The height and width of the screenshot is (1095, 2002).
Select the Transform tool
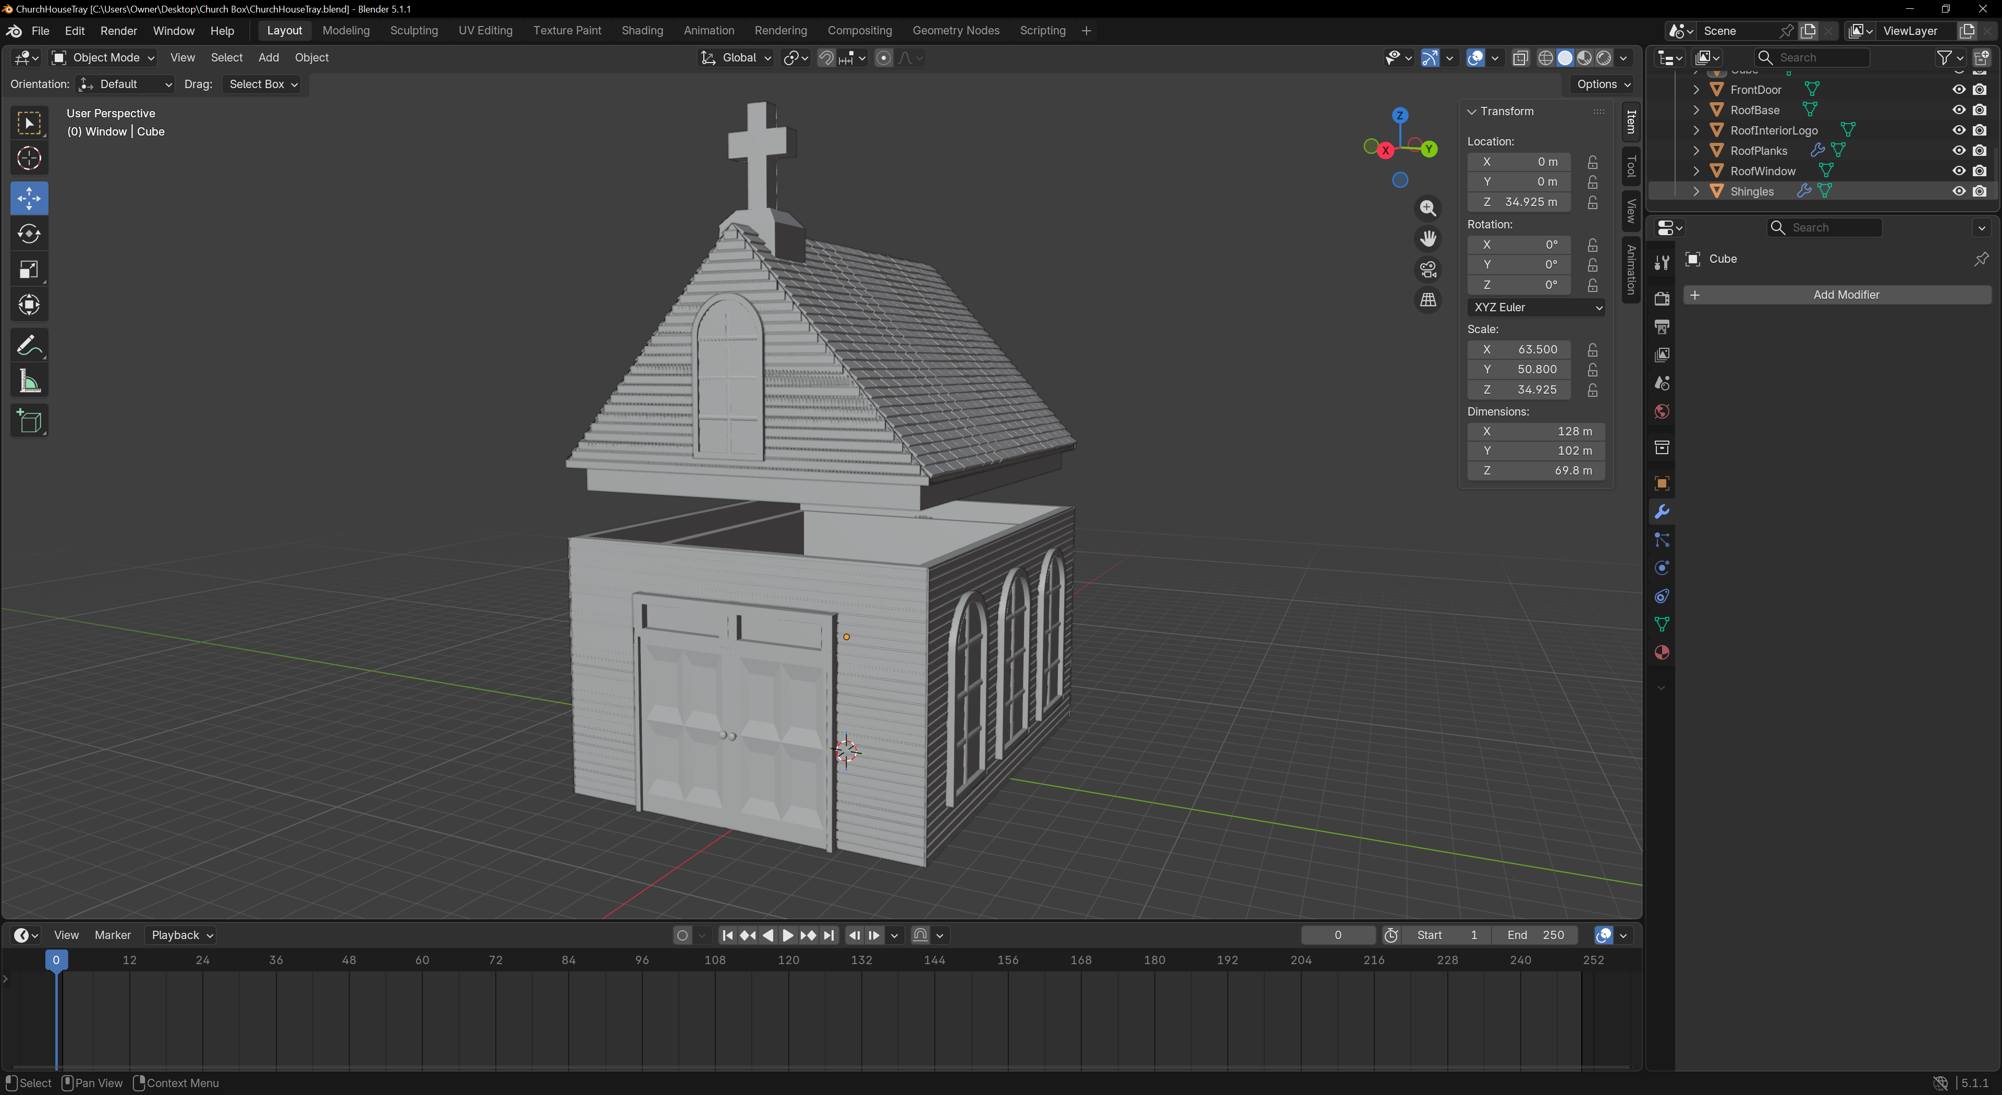click(x=29, y=305)
